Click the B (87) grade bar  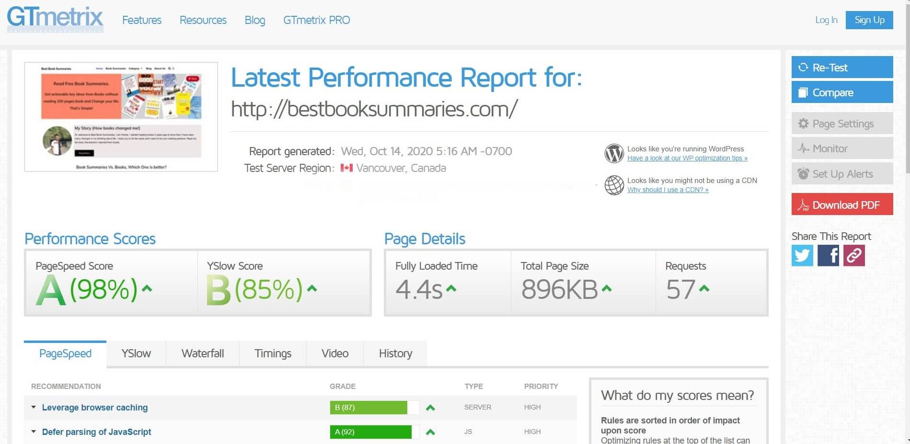(368, 408)
